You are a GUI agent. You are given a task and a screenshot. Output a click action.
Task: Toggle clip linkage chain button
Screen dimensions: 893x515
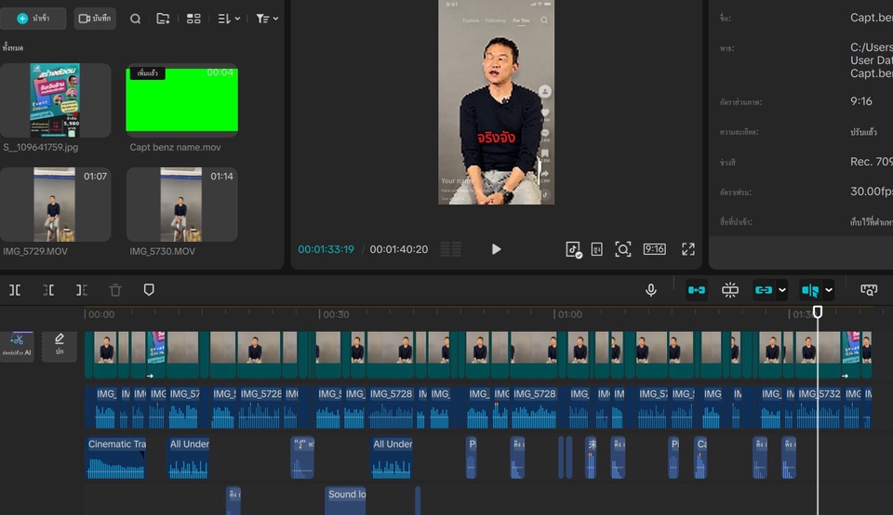(x=763, y=290)
